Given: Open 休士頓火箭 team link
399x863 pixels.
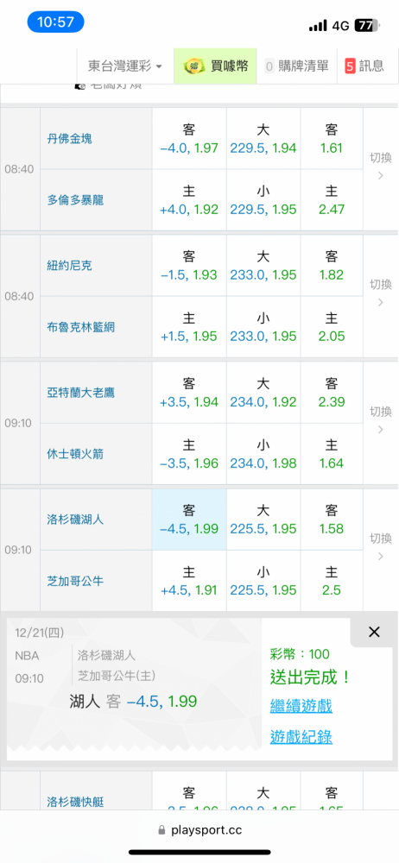Looking at the screenshot, I should click(x=75, y=454).
